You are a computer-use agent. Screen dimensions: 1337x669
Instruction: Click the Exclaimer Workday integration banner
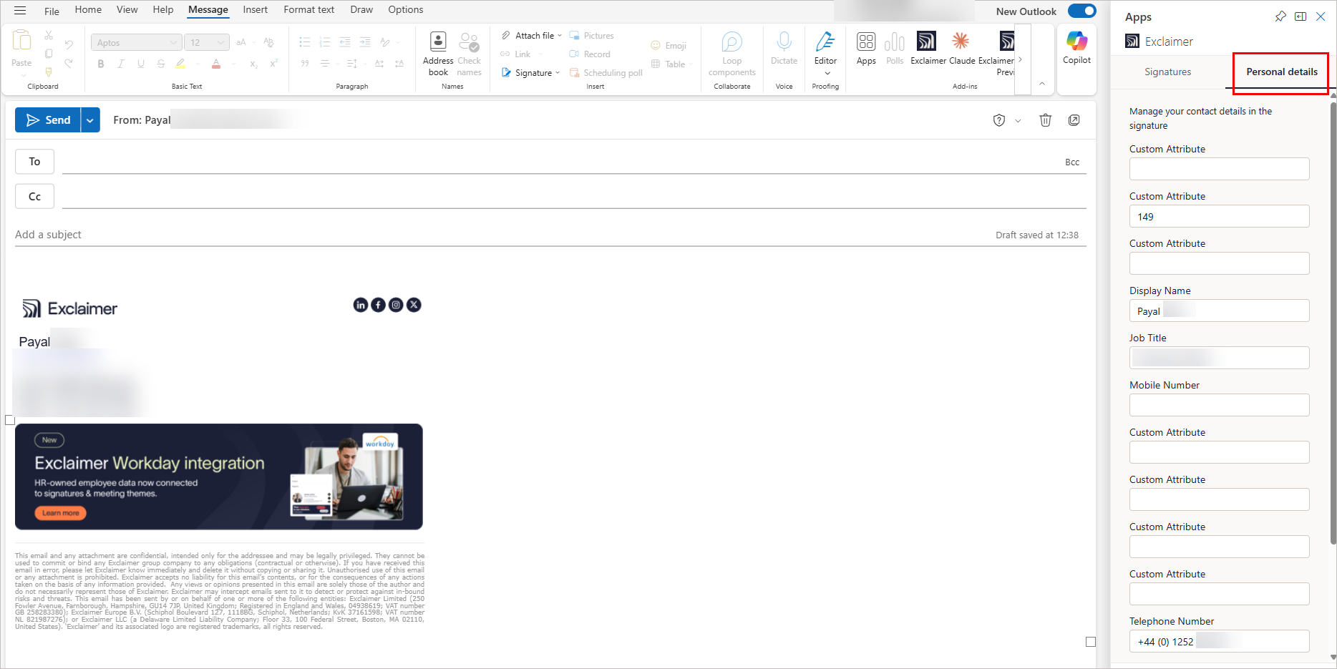tap(219, 477)
